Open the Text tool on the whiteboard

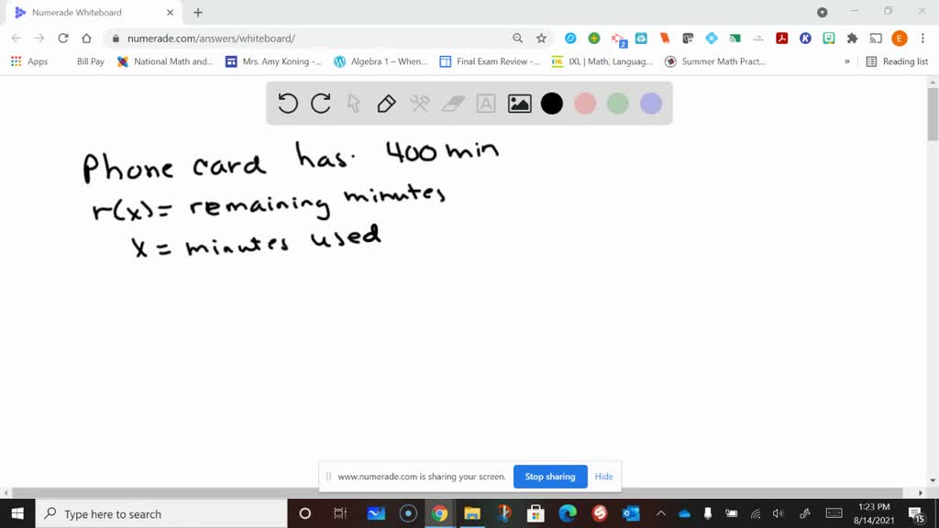pyautogui.click(x=485, y=104)
